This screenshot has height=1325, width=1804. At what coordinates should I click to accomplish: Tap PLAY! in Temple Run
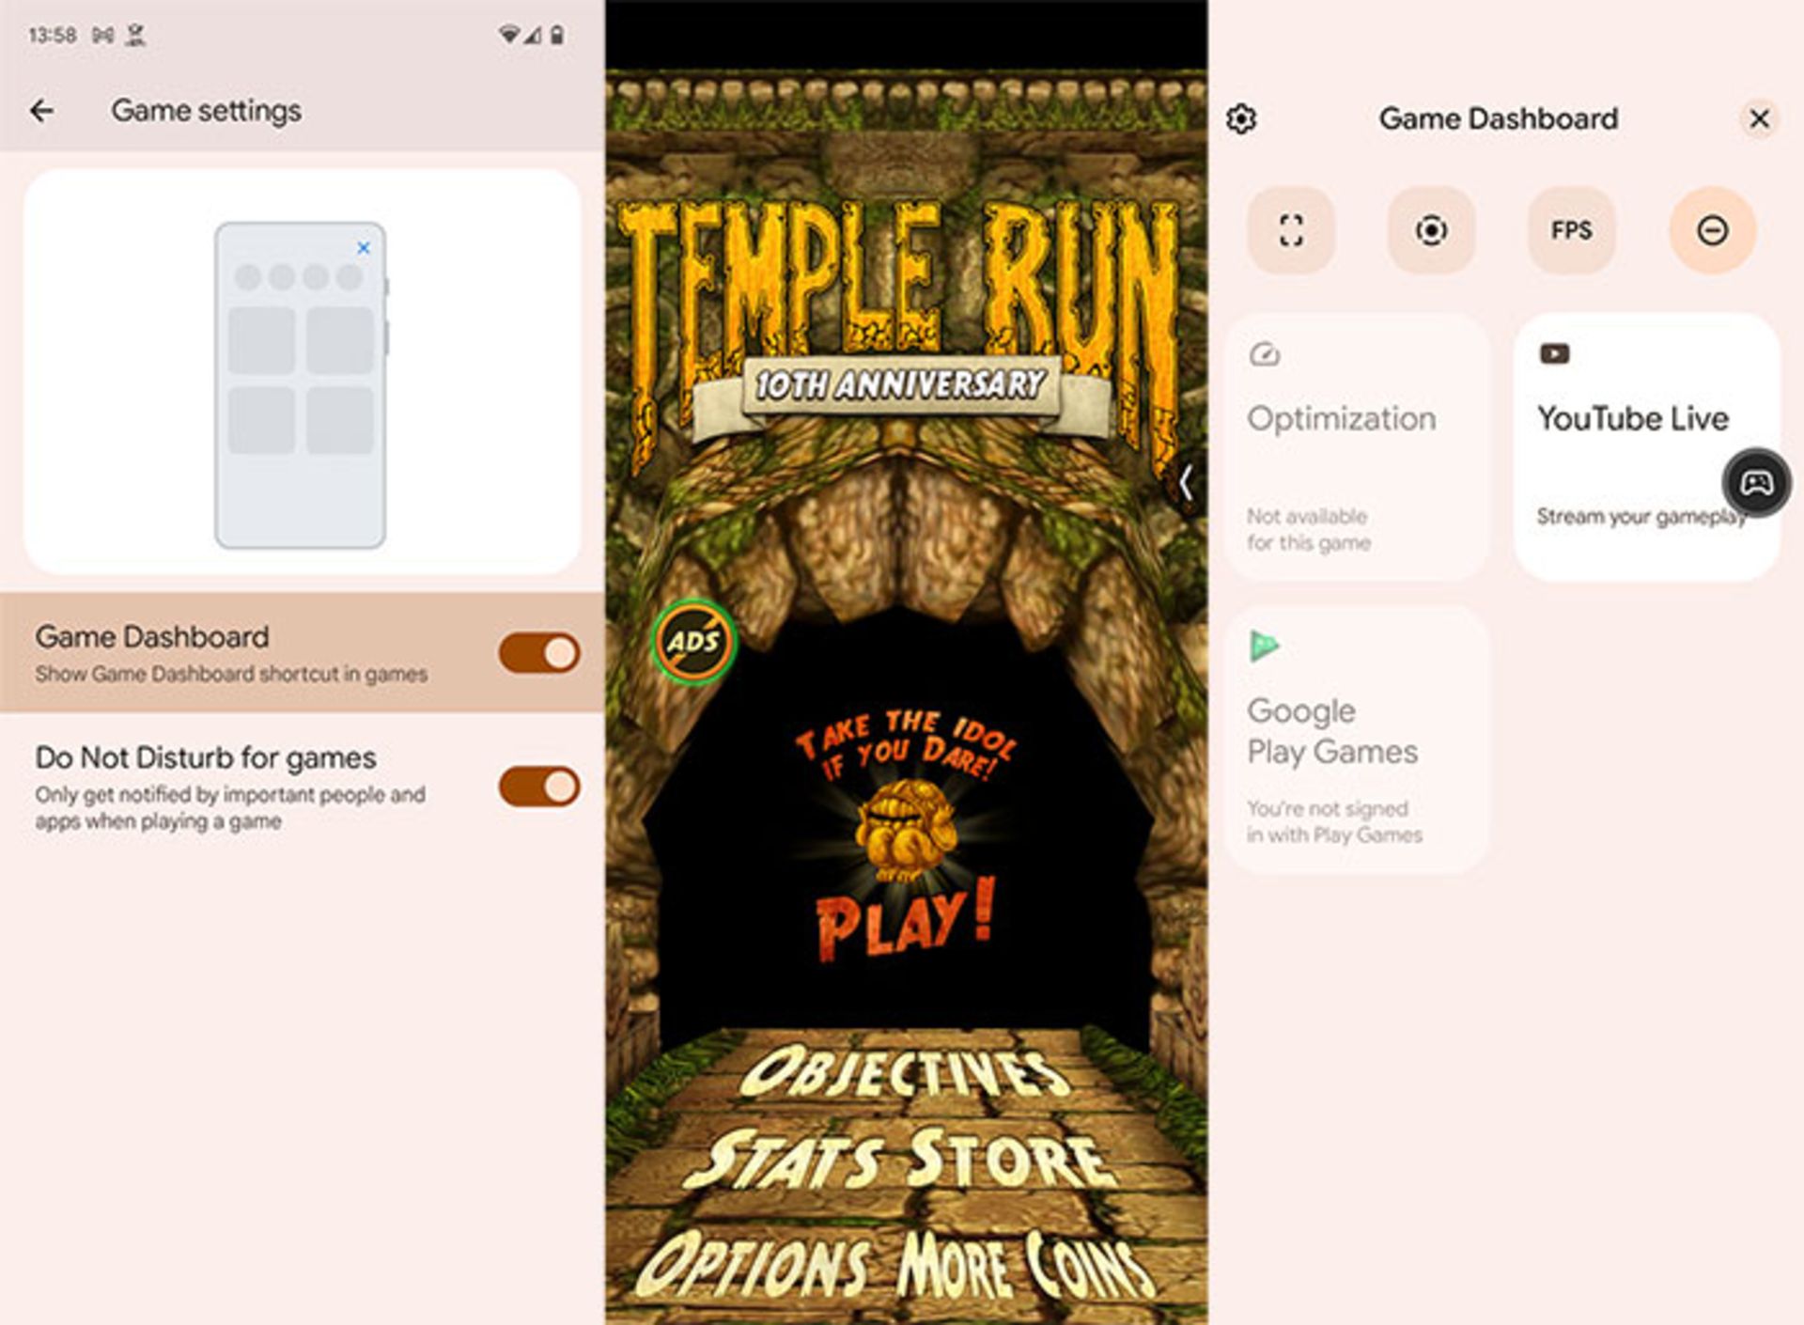tap(905, 919)
